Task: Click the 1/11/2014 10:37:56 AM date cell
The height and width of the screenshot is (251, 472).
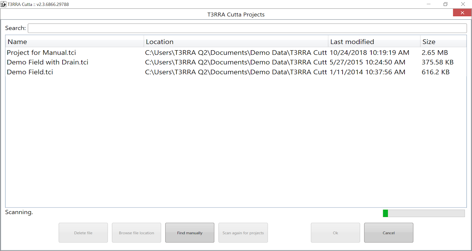Action: (x=367, y=72)
